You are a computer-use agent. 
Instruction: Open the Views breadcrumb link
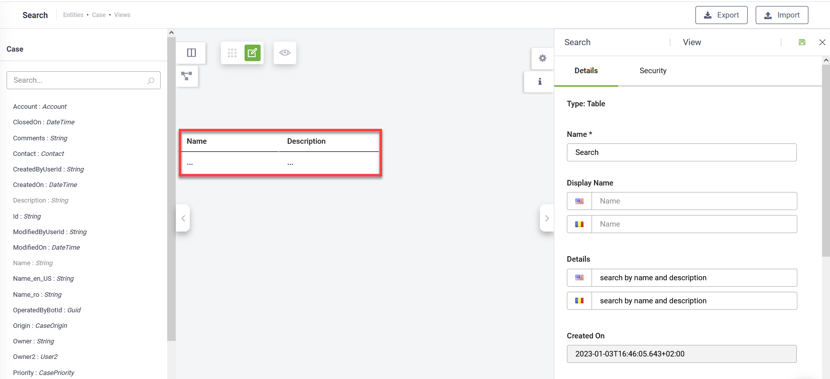pyautogui.click(x=122, y=15)
